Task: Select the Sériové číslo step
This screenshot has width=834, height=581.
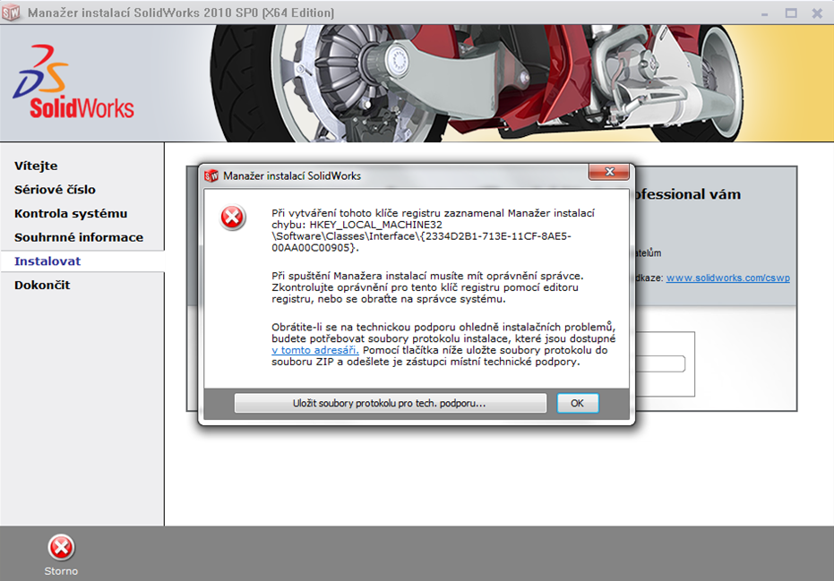Action: 55,190
